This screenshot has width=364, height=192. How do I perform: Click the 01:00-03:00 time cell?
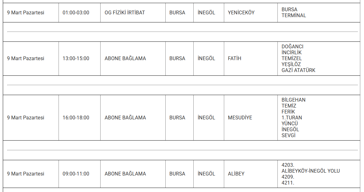[x=76, y=13]
